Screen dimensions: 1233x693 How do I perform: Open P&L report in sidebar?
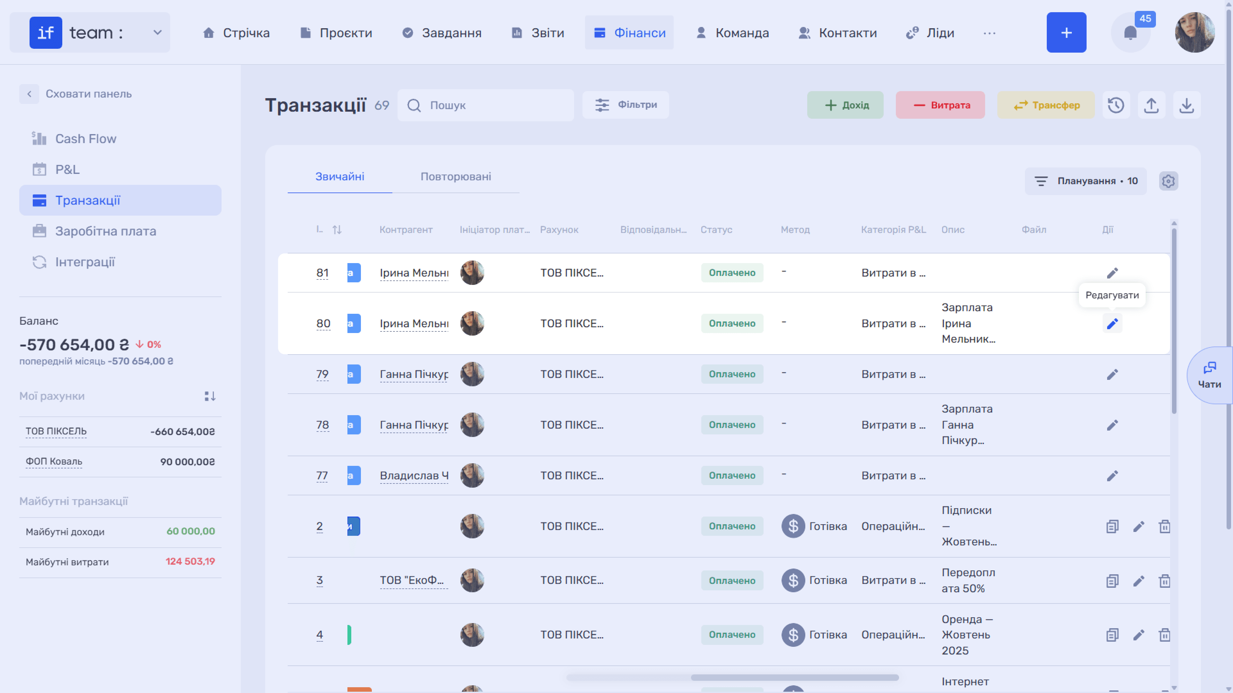tap(121, 169)
